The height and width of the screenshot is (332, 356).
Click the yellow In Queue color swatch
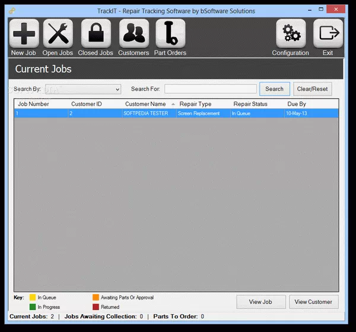click(31, 297)
